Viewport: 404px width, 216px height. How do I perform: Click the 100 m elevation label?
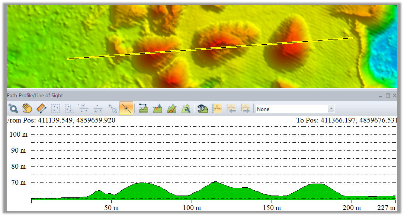tap(19, 134)
